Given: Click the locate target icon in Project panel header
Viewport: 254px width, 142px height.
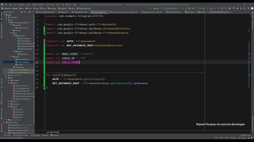Looking at the screenshot, I should [x=21, y=12].
